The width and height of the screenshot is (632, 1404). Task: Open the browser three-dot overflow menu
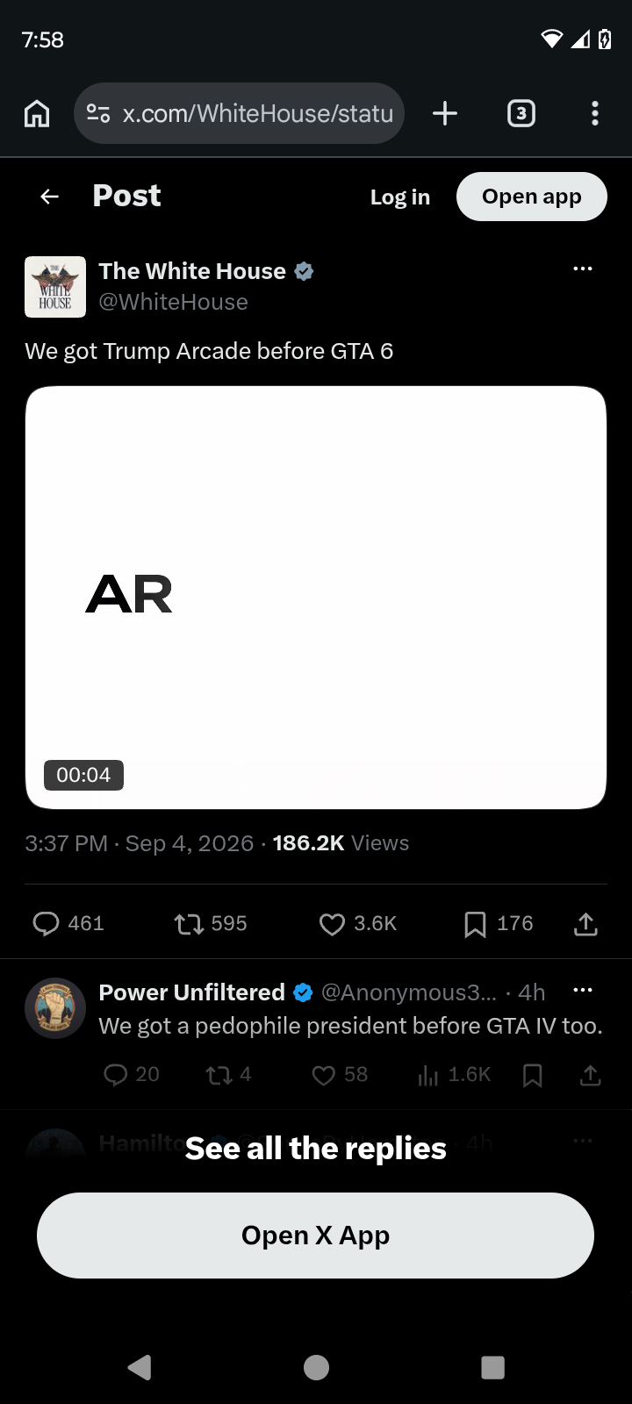point(595,113)
